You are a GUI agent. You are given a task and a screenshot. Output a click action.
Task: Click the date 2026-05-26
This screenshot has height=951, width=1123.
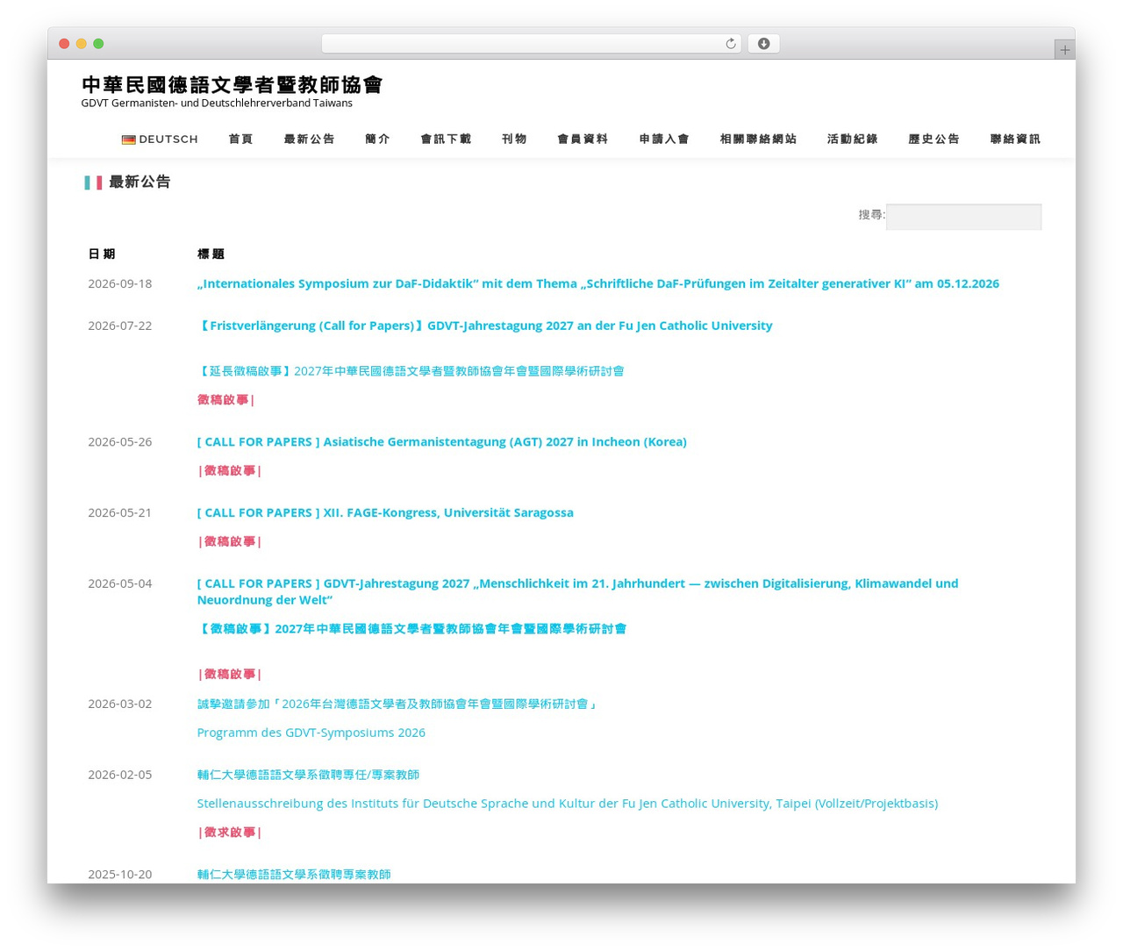120,442
